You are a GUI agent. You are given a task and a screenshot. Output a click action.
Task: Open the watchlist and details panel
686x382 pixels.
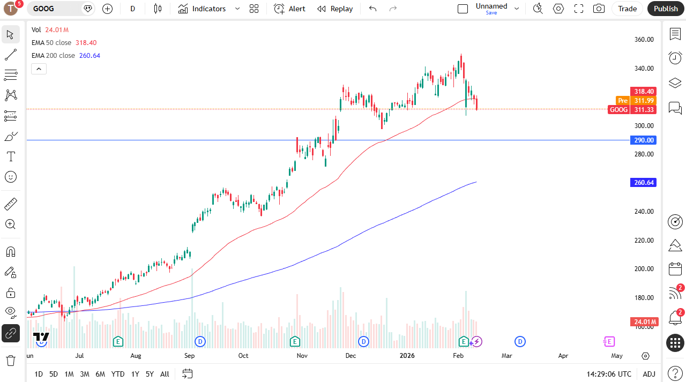tap(675, 34)
